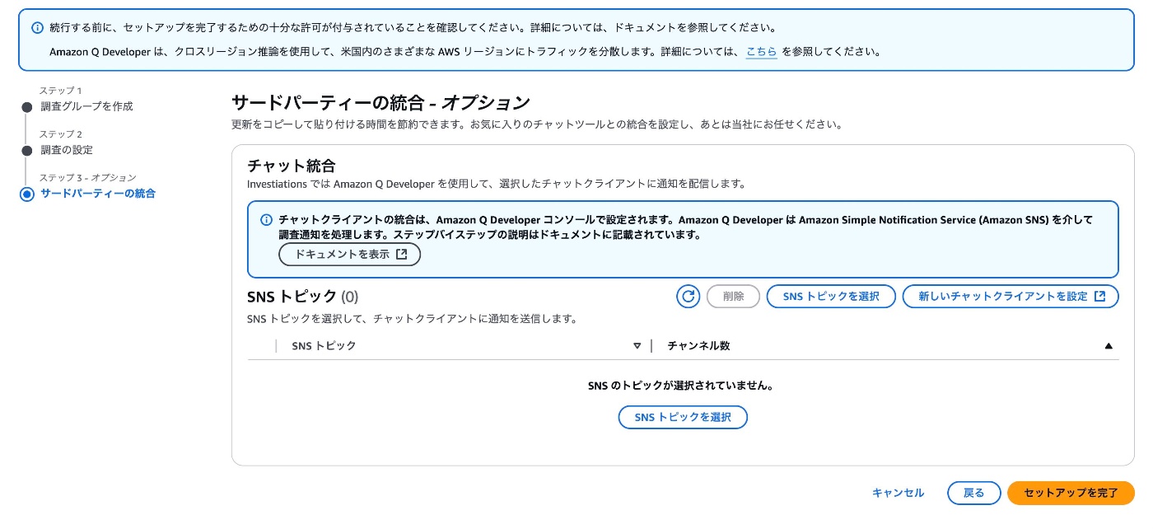Click the info icon in top banner

pyautogui.click(x=37, y=28)
